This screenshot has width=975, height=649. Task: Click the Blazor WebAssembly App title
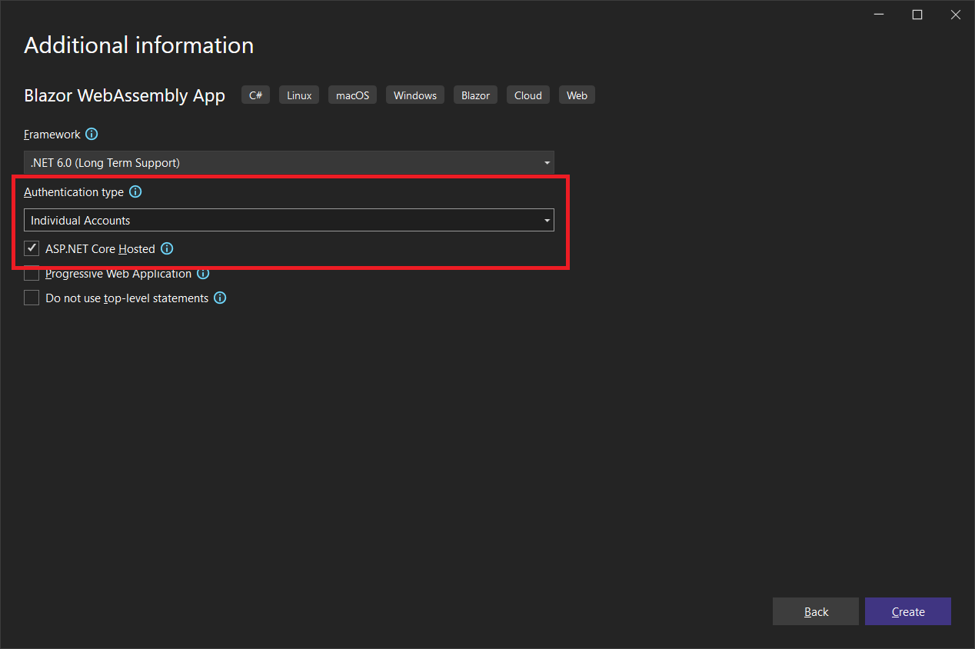point(125,95)
